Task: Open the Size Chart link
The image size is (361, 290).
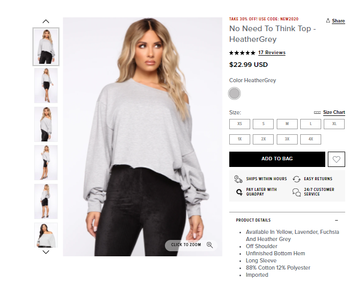Action: 334,112
